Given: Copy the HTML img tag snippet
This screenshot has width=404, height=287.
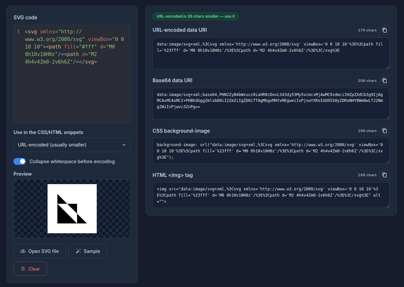Looking at the screenshot, I should (x=385, y=175).
